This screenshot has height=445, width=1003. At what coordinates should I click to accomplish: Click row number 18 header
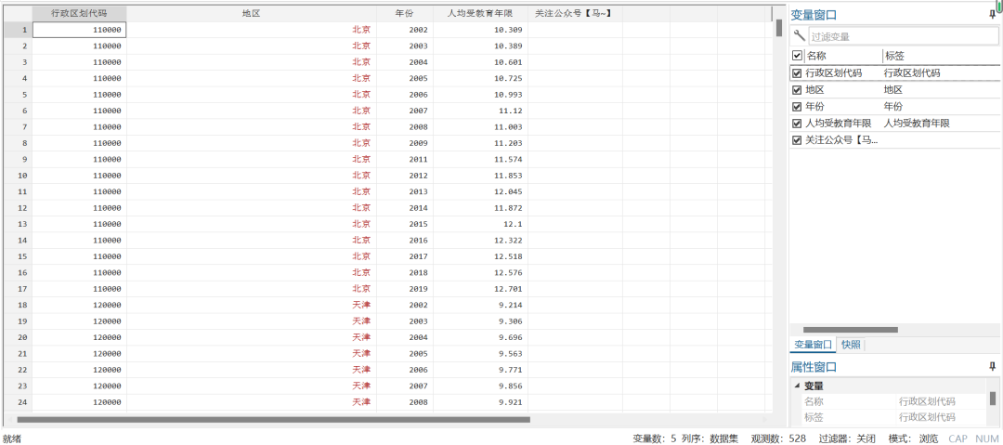tap(18, 305)
